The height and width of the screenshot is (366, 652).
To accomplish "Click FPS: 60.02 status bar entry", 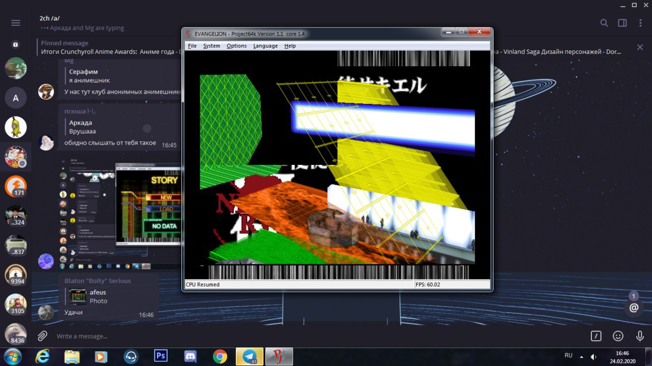I will [429, 285].
